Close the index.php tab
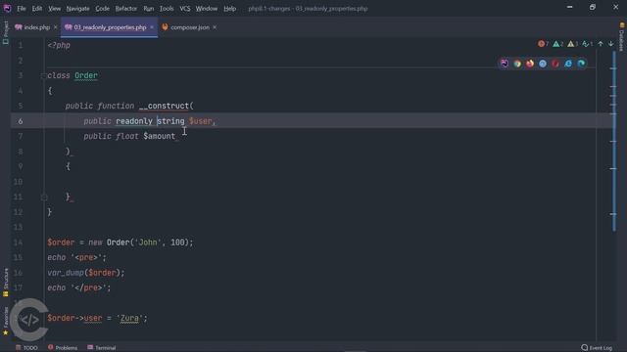This screenshot has height=352, width=627. tap(56, 27)
